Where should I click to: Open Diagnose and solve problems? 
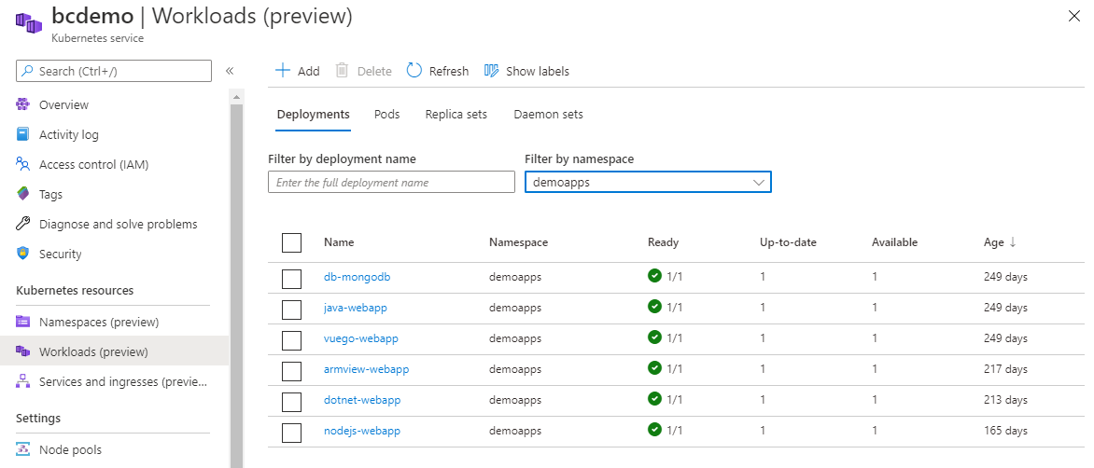click(118, 225)
